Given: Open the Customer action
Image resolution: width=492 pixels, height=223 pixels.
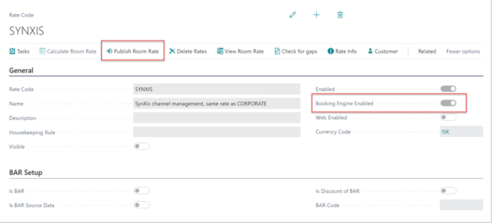Looking at the screenshot, I should 383,52.
